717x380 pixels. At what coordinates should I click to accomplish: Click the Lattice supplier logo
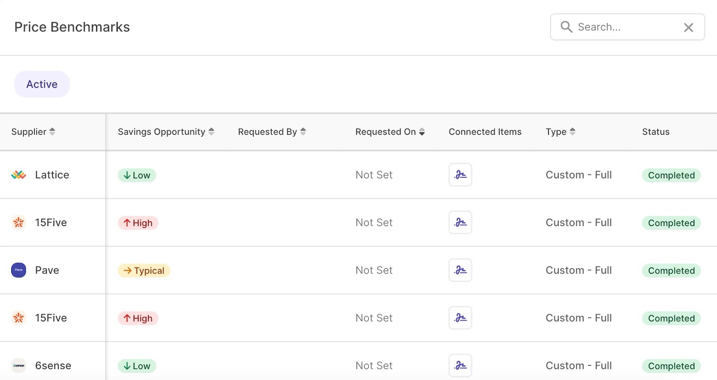[x=18, y=175]
